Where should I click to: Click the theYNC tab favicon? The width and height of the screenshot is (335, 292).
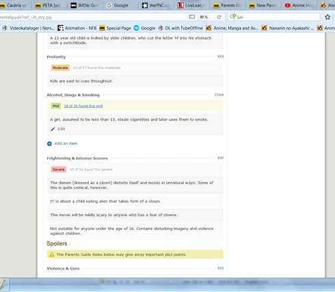click(x=145, y=5)
